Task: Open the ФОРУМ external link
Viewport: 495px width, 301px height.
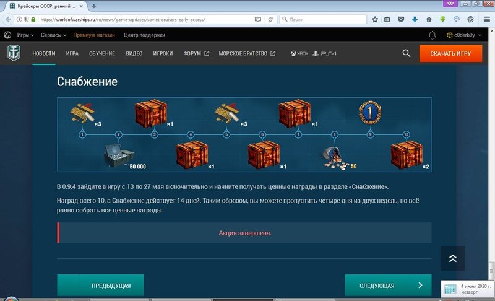Action: click(x=196, y=53)
